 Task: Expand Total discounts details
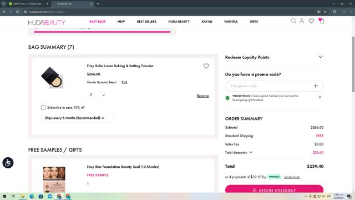pos(251,152)
